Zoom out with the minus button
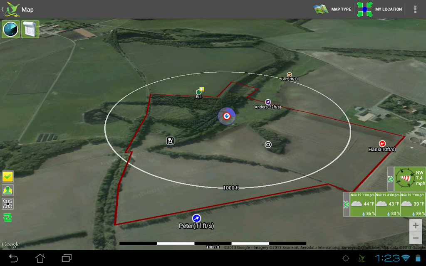 pos(416,238)
